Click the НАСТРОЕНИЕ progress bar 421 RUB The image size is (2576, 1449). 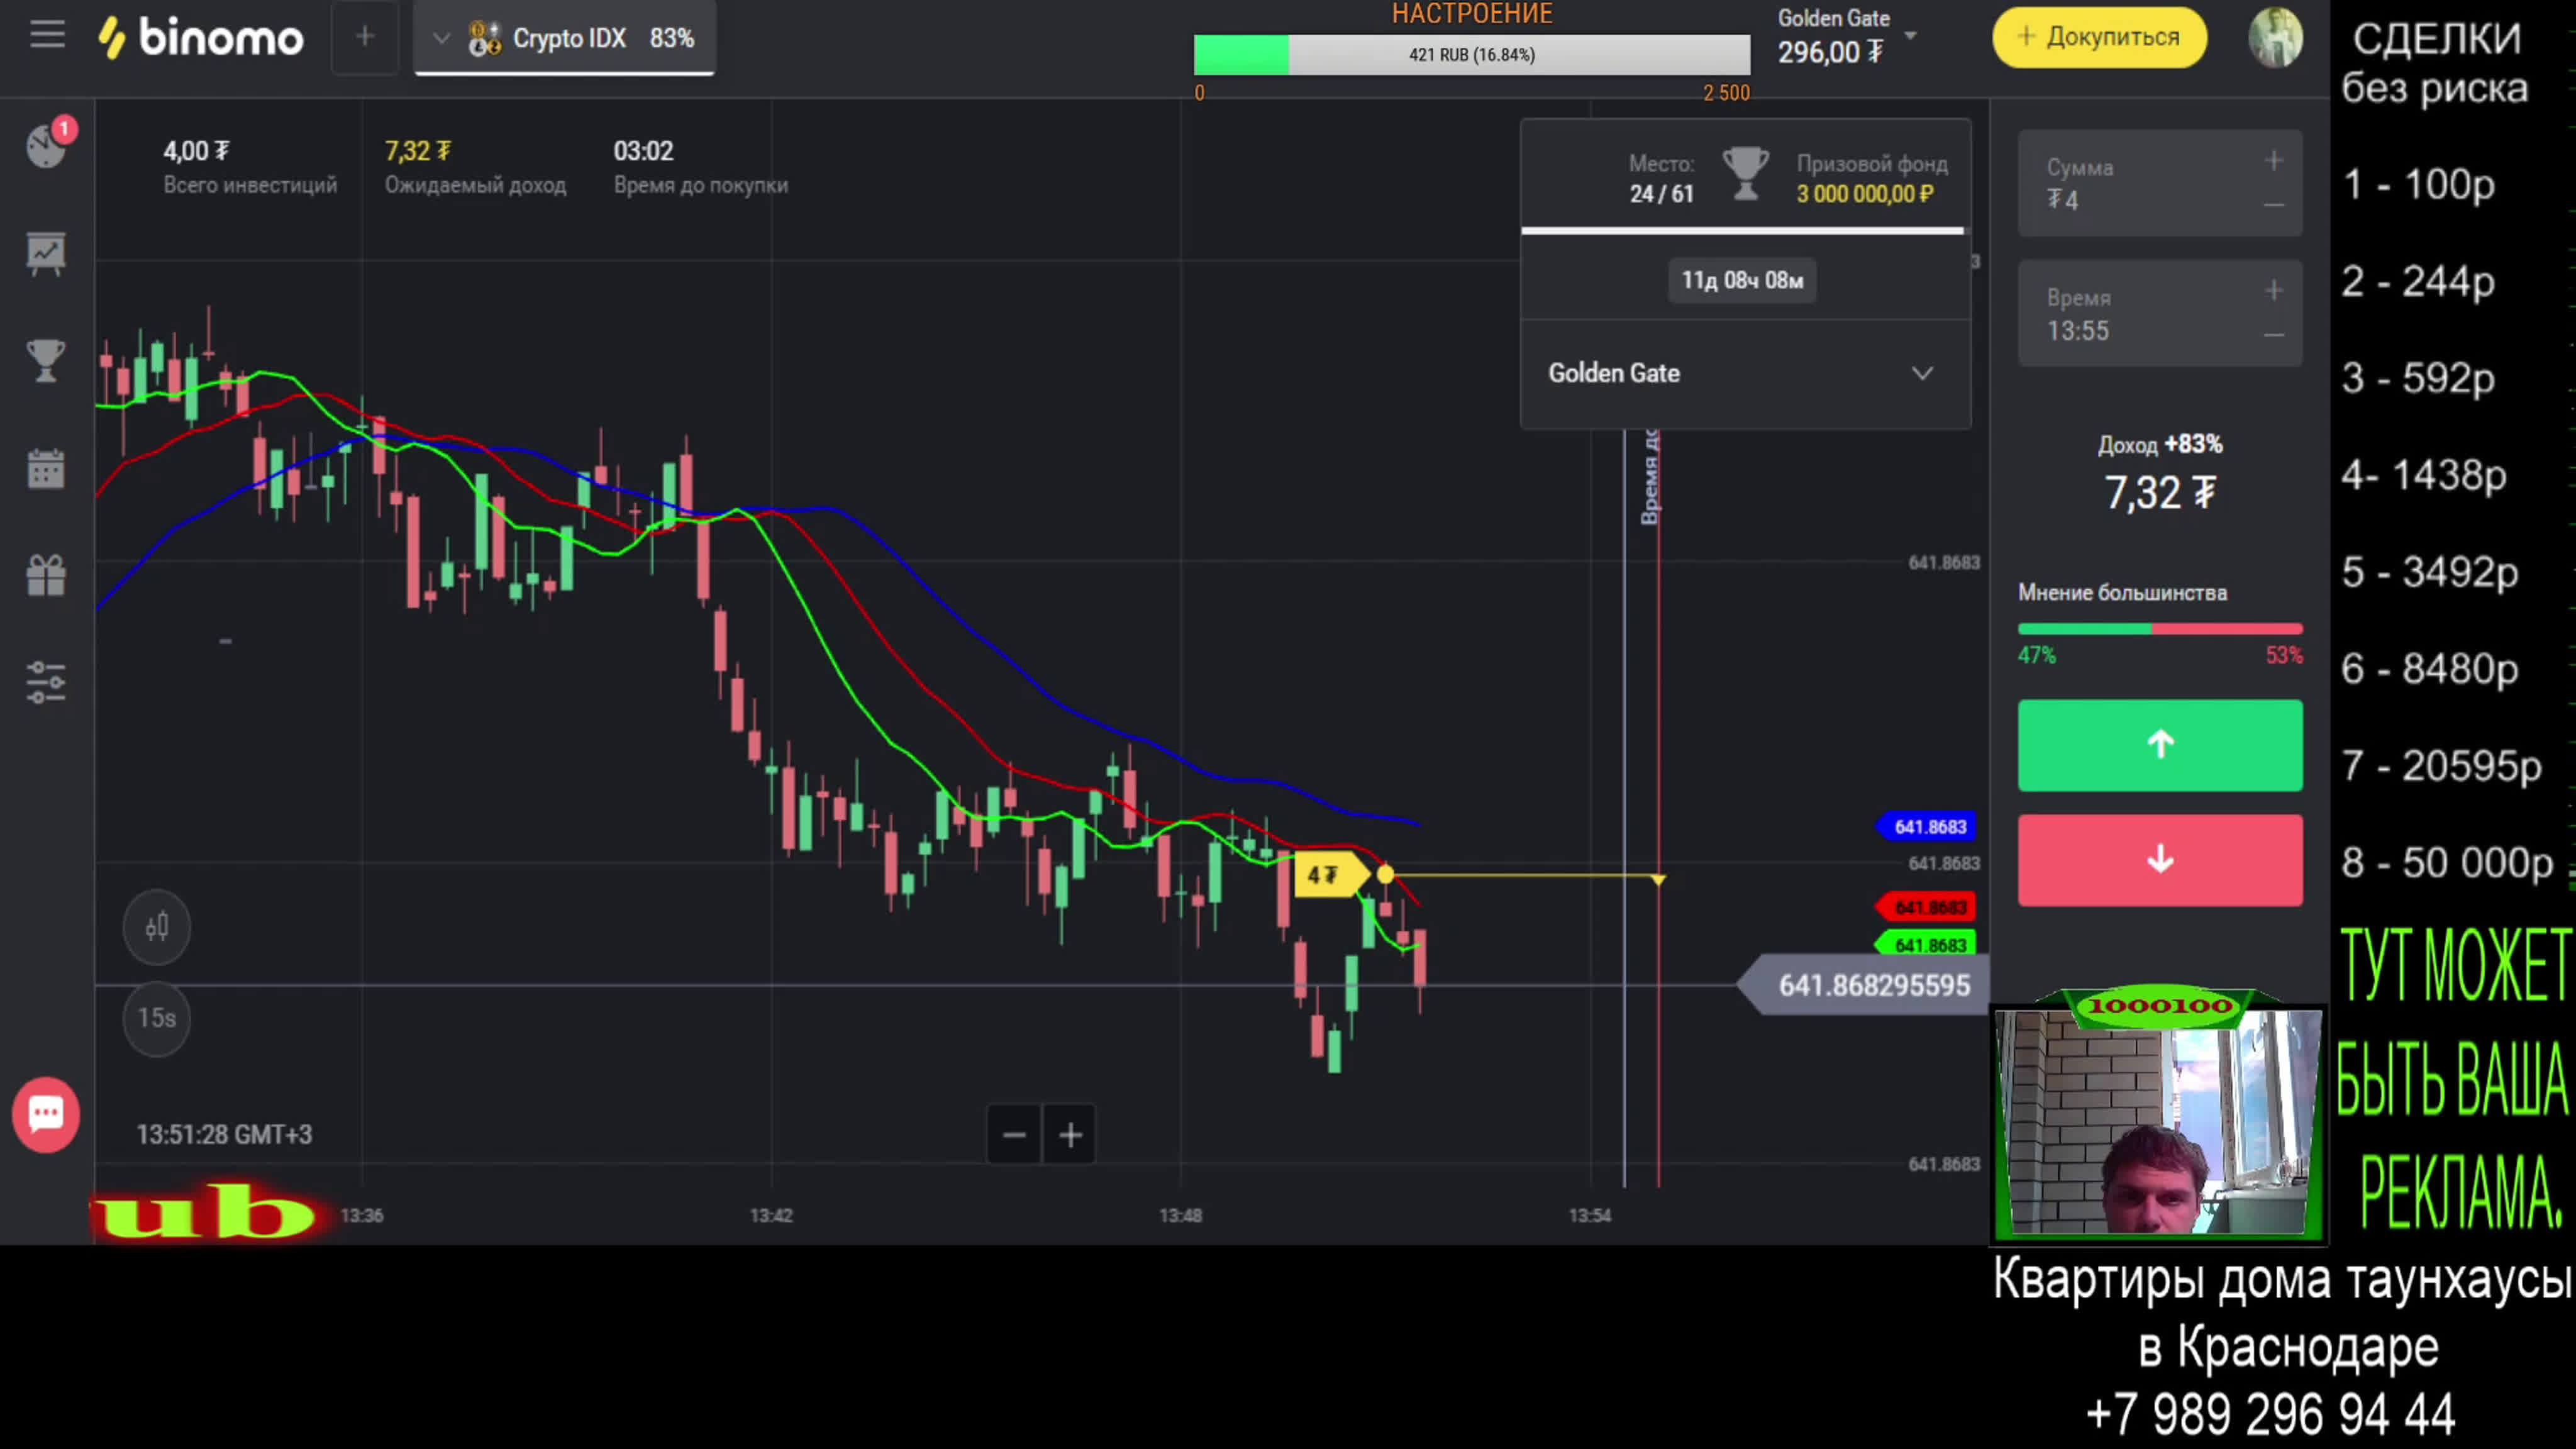coord(1472,55)
